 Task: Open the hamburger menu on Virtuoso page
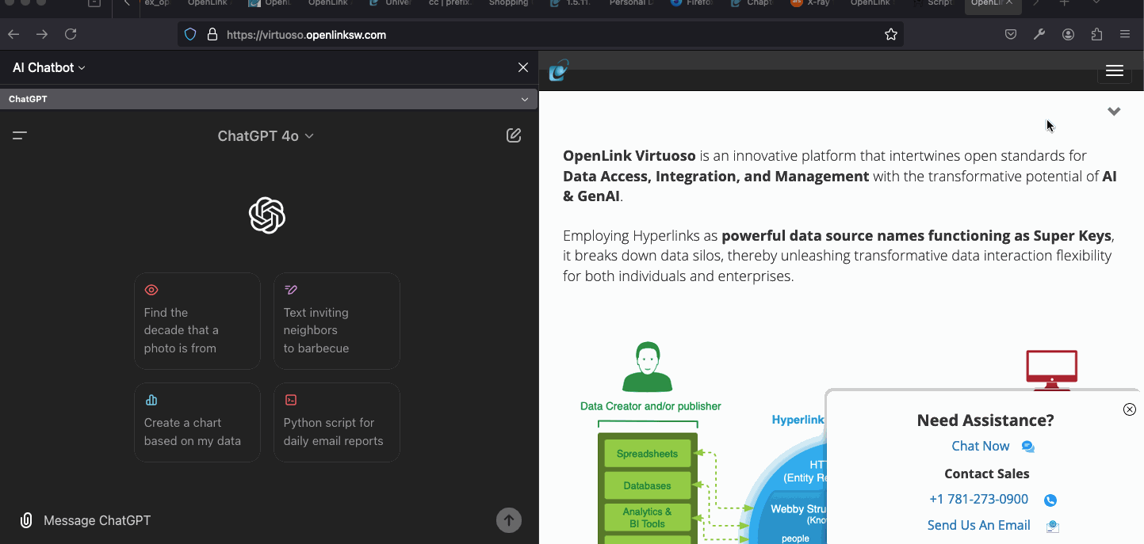click(1114, 70)
